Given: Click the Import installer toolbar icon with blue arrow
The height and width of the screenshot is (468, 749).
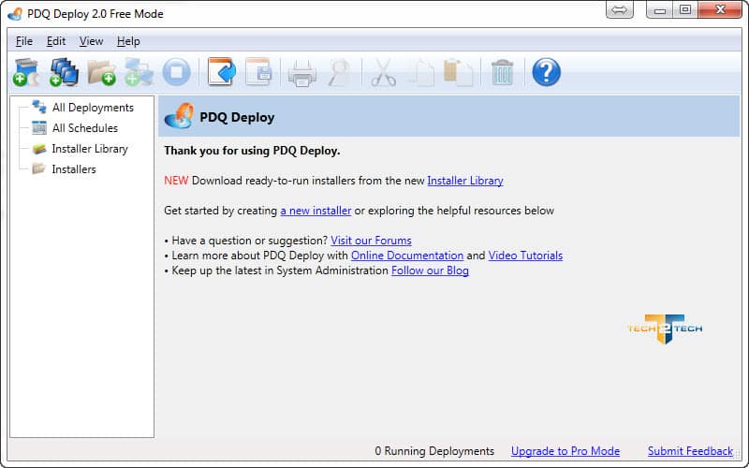Looking at the screenshot, I should tap(222, 72).
